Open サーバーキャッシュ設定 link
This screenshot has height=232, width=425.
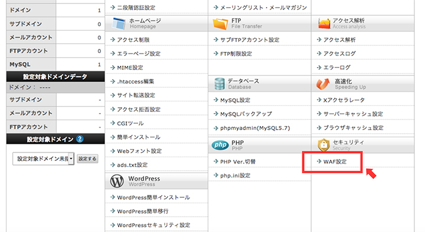(x=353, y=114)
